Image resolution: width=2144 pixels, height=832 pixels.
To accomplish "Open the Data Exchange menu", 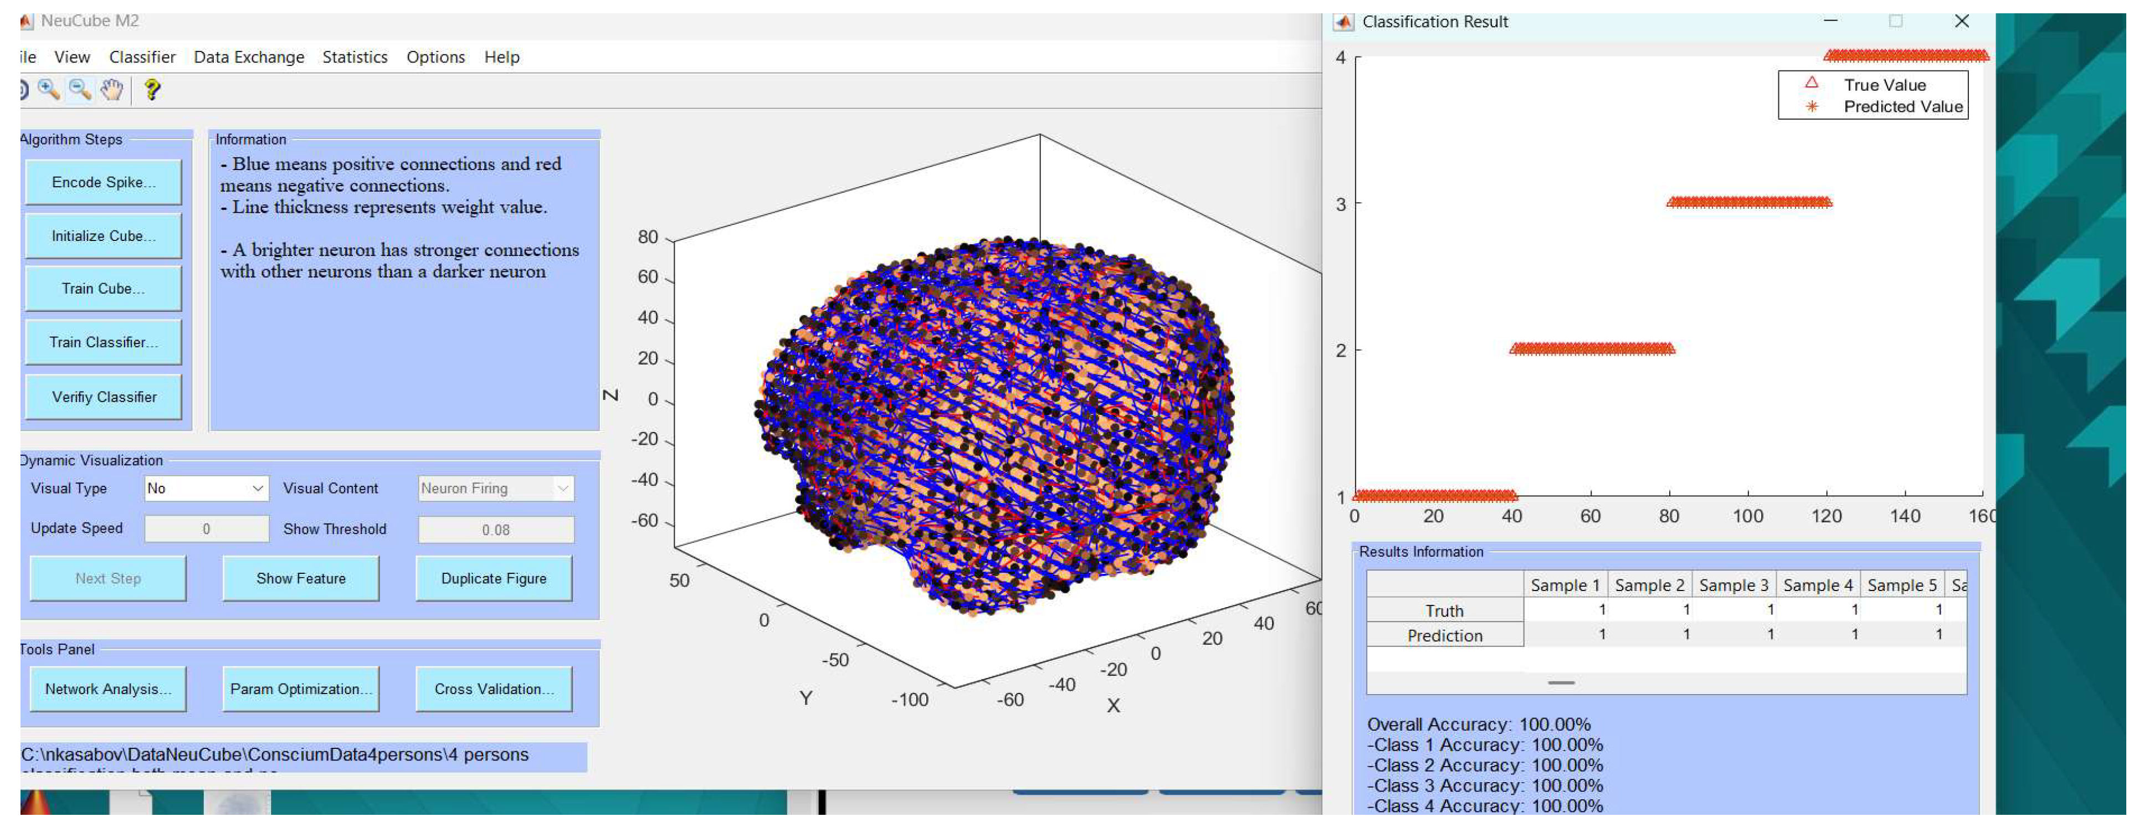I will [249, 57].
